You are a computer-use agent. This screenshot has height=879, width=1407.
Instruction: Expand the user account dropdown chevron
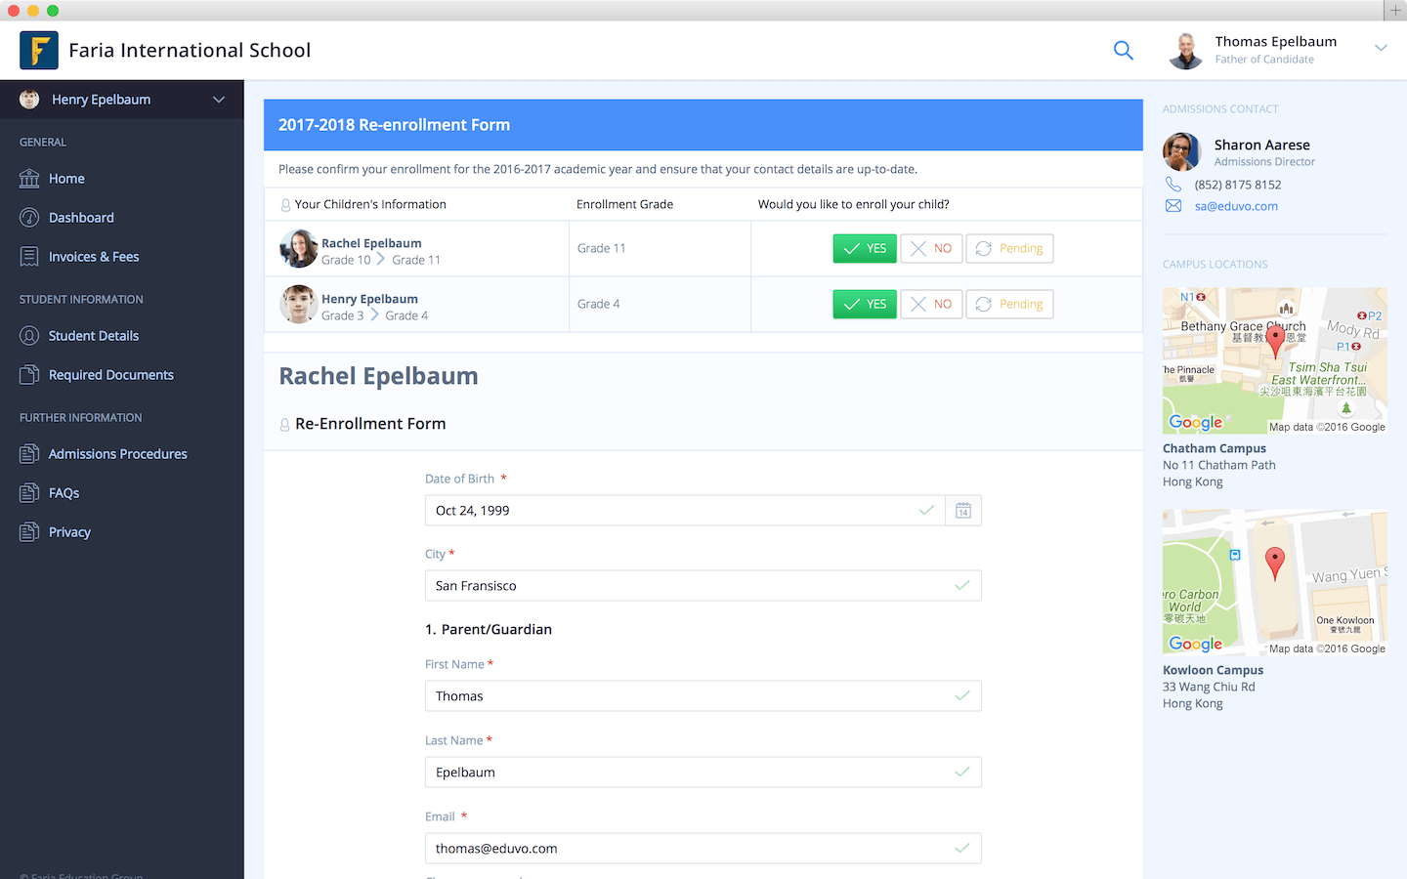(1381, 48)
